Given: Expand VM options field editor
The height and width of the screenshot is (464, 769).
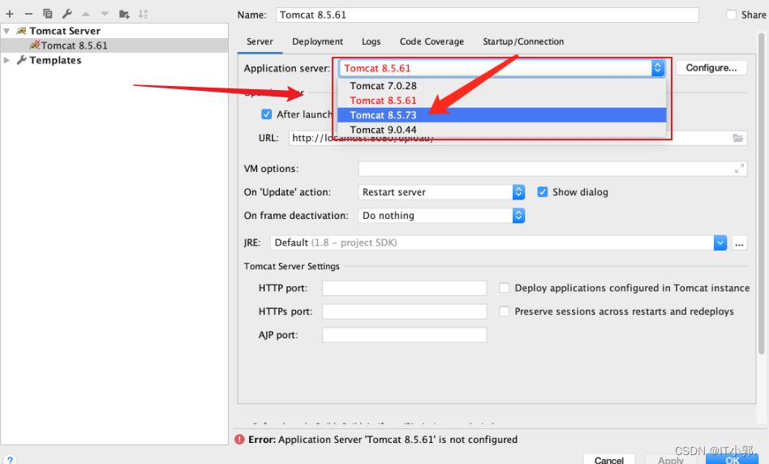Looking at the screenshot, I should (739, 169).
